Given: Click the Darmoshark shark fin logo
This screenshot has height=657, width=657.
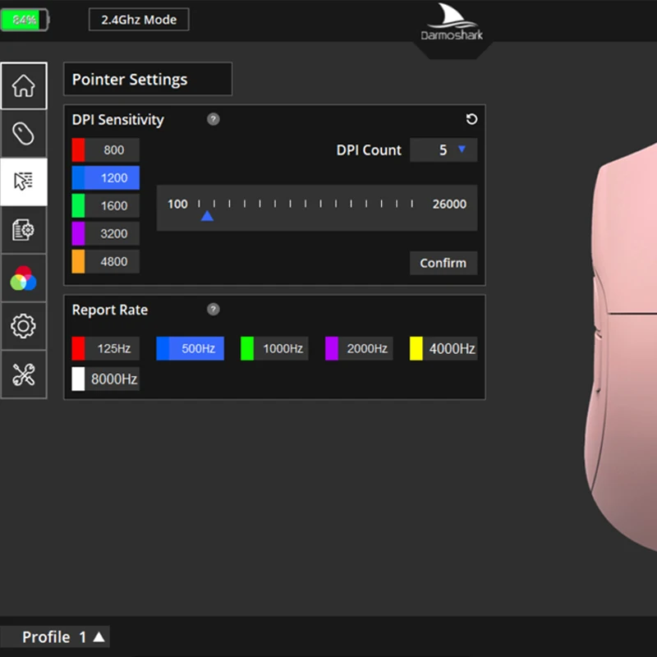Looking at the screenshot, I should point(452,22).
